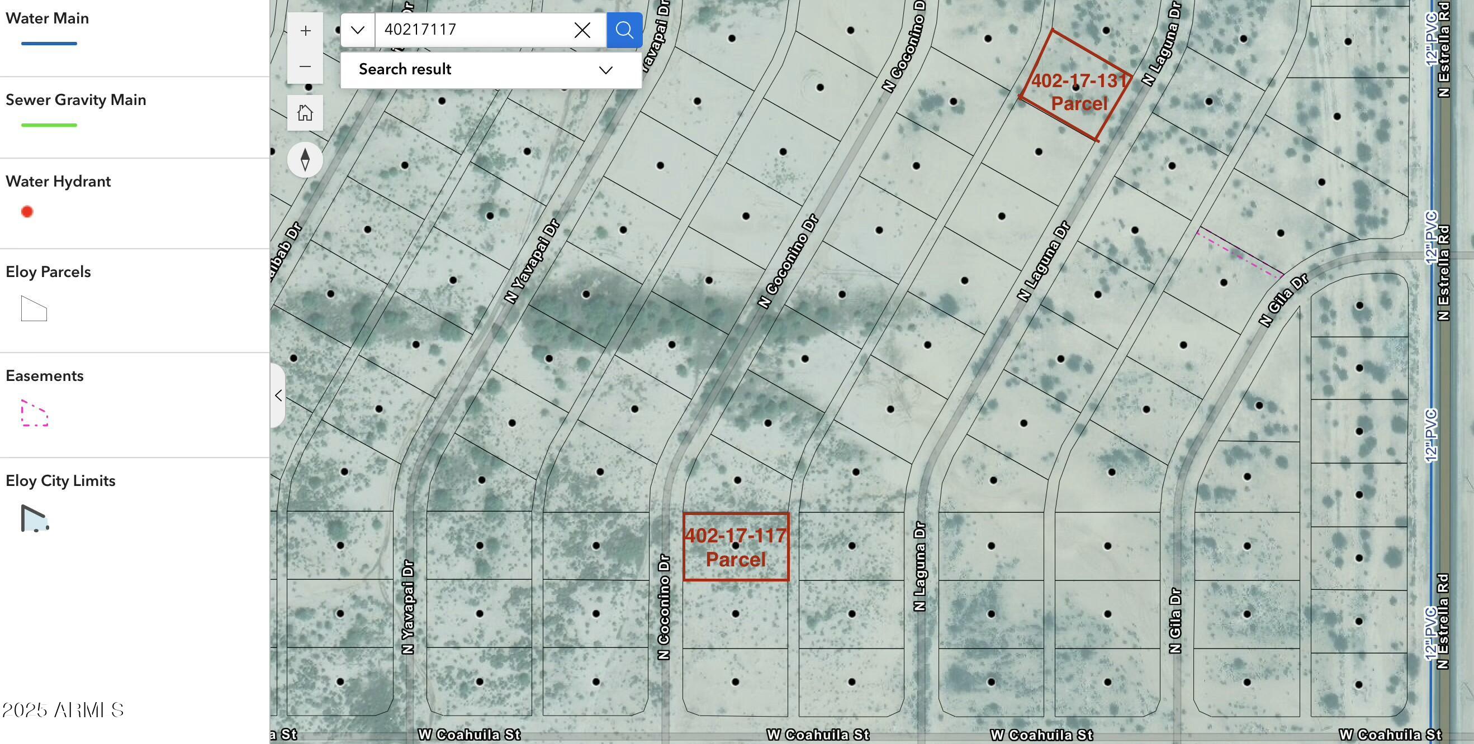Screen dimensions: 1474x744
Task: Click the zoom out minus button
Action: [305, 66]
